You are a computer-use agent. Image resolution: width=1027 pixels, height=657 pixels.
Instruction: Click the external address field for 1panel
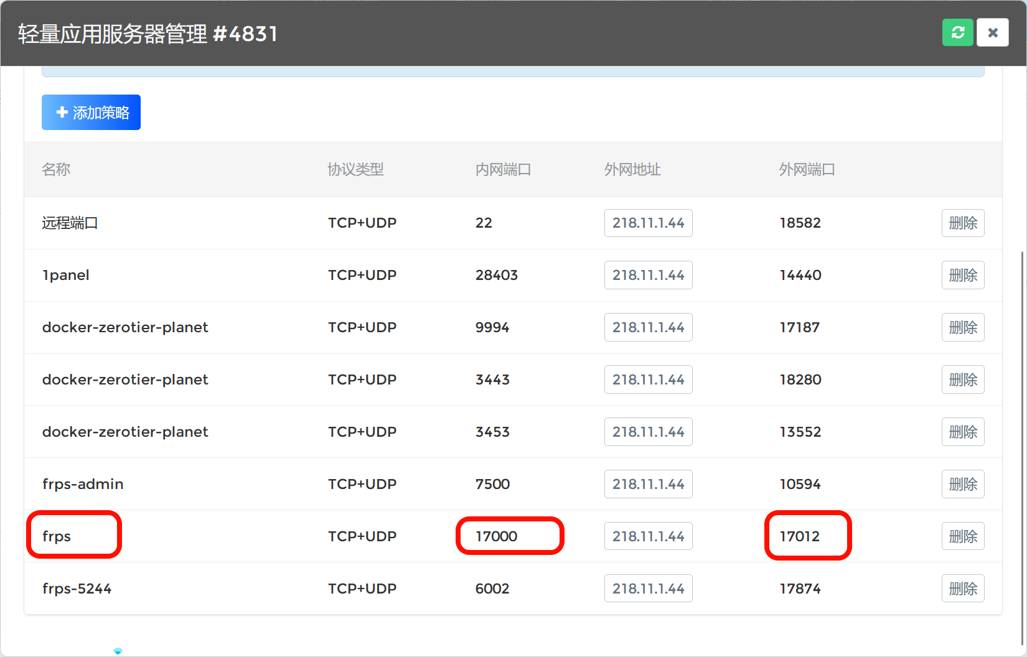[x=648, y=276]
